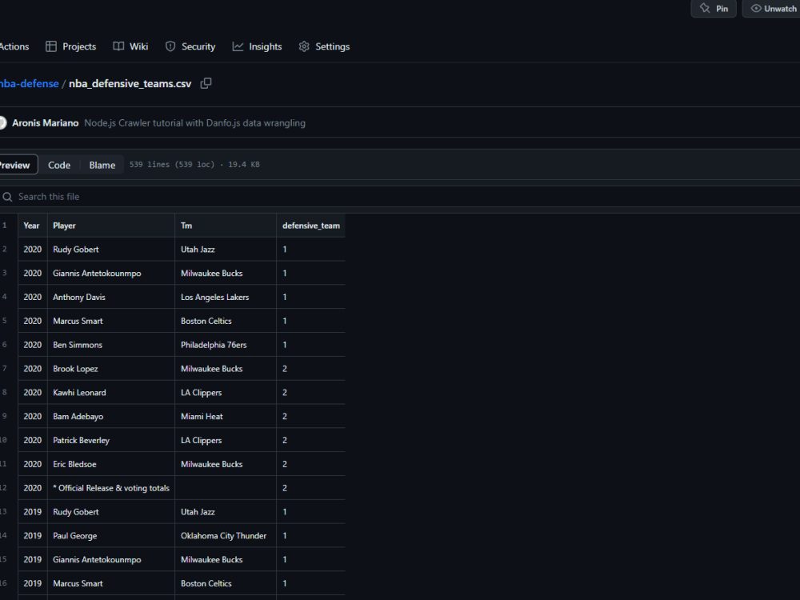Go to nba-defense folder breadcrumb
Viewport: 800px width, 600px height.
[x=29, y=84]
